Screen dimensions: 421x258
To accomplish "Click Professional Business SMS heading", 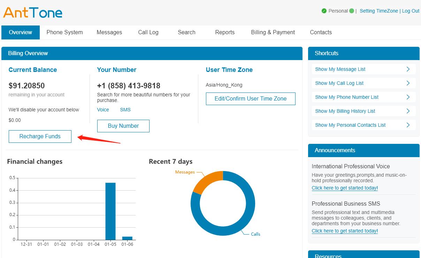I will 346,204.
